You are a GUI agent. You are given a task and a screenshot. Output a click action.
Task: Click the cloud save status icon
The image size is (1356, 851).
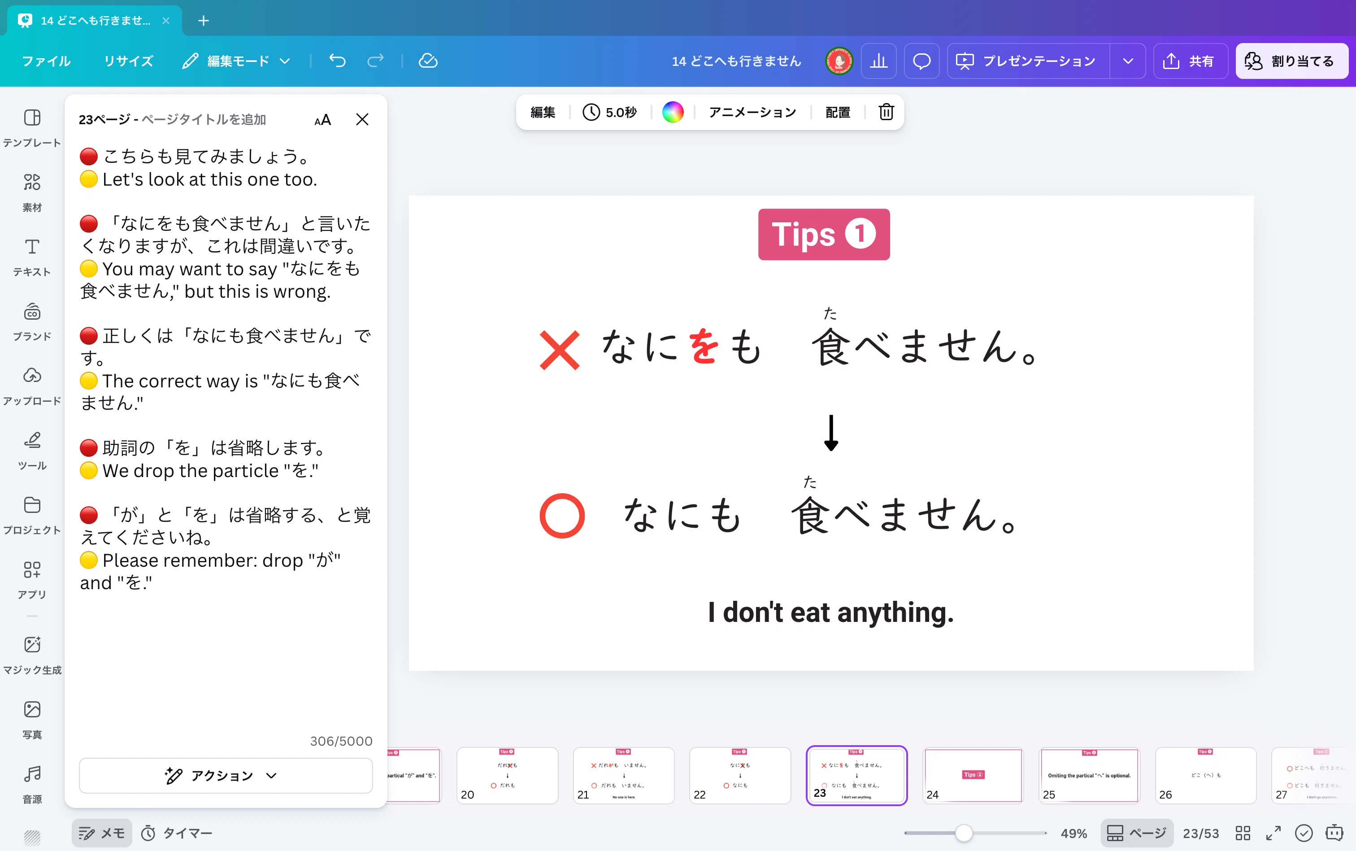pyautogui.click(x=428, y=61)
